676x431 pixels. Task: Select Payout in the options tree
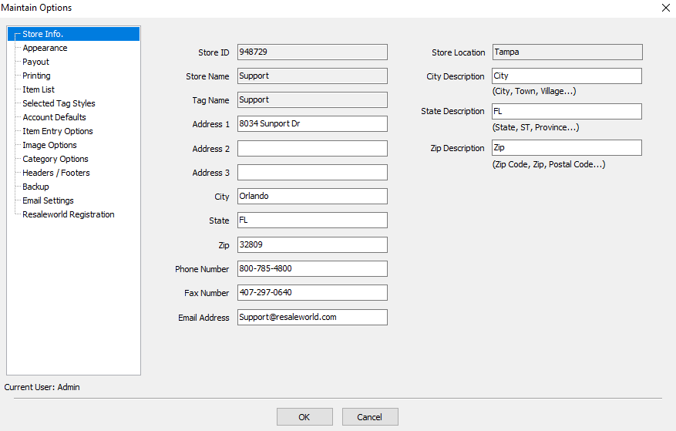click(35, 62)
